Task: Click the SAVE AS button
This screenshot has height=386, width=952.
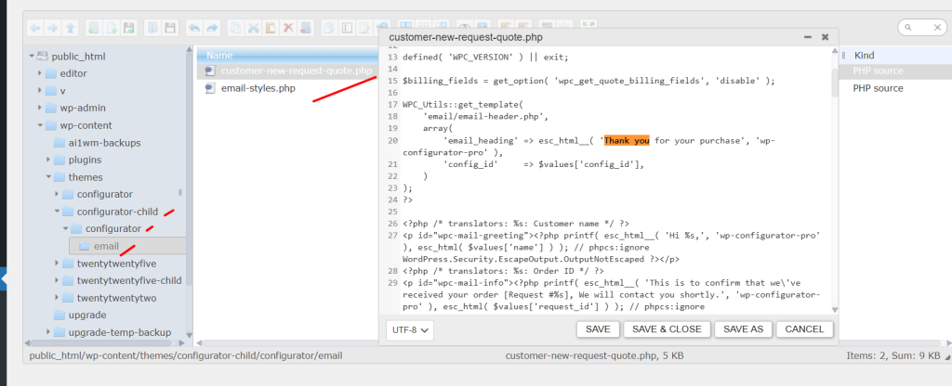Action: 743,329
